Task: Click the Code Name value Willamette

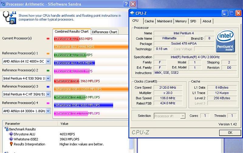Action: pos(169,38)
